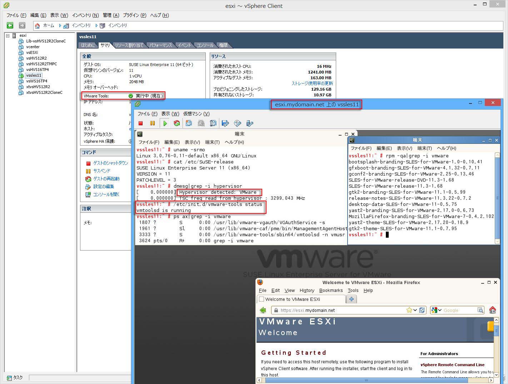Screen dimensions: 508x384
Task: Open a new Firefox tab with plus
Action: click(x=352, y=299)
